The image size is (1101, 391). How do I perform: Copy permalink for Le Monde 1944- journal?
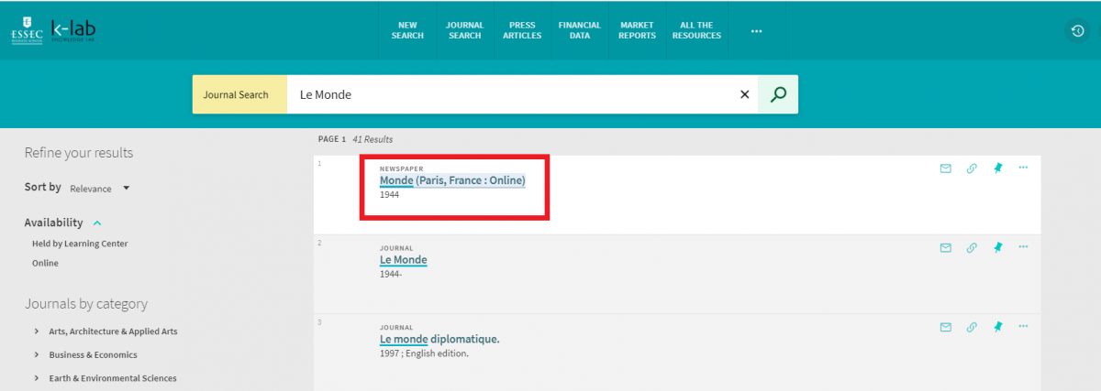point(972,247)
